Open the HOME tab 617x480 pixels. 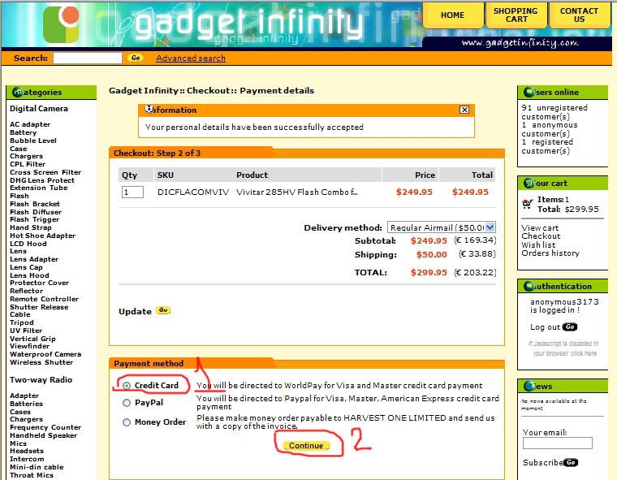coord(452,15)
